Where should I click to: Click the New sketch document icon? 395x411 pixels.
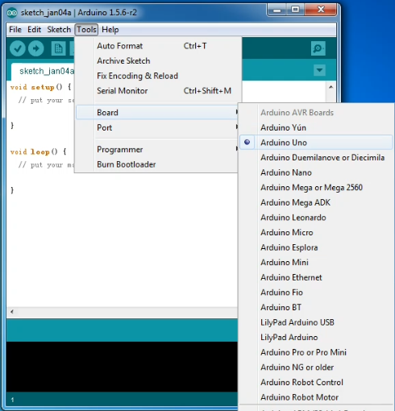pyautogui.click(x=58, y=48)
